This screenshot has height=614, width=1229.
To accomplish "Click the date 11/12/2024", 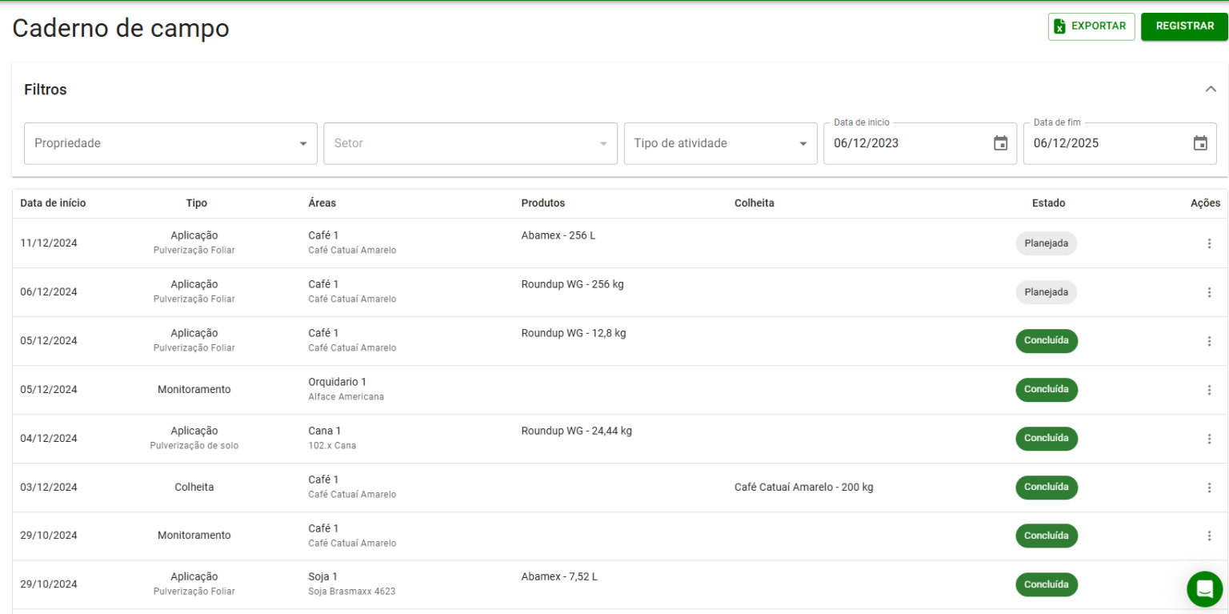I will click(x=49, y=243).
